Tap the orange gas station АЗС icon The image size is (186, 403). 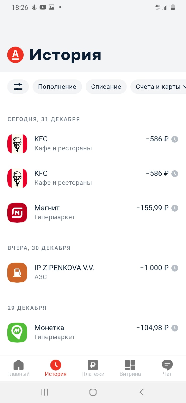click(17, 273)
